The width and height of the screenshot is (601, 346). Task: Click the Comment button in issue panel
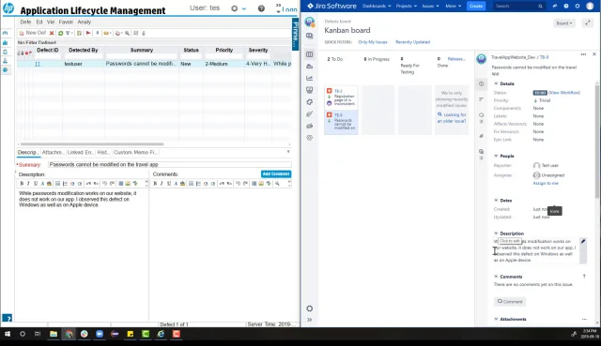(510, 302)
